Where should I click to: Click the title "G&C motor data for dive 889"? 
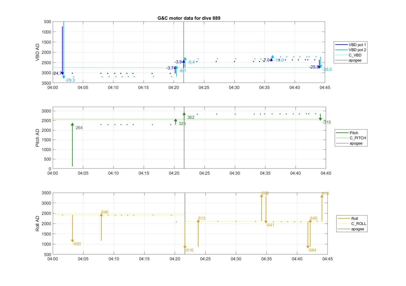pos(189,18)
